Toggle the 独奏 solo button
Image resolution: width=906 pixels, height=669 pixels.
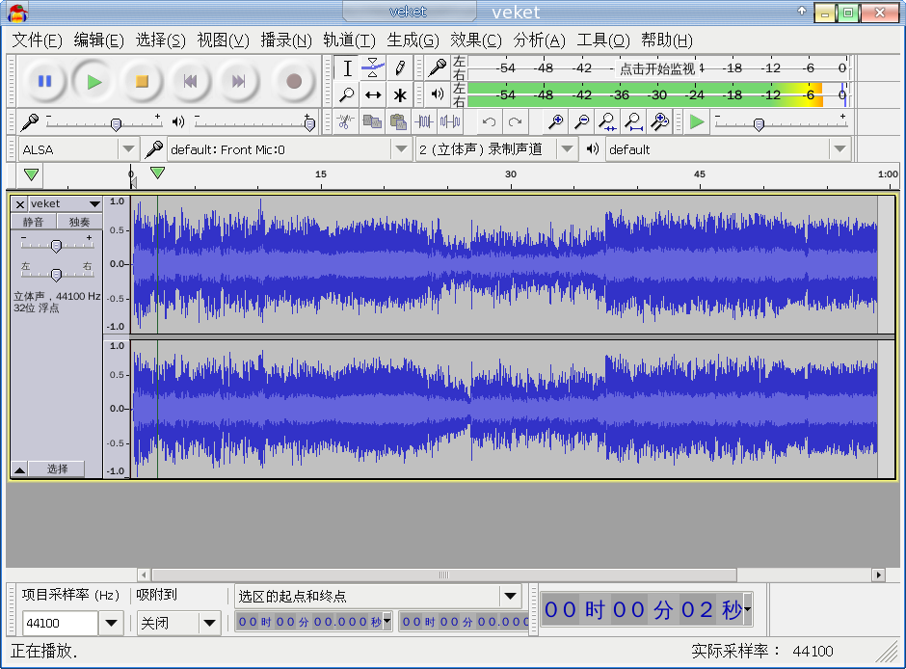pos(80,222)
